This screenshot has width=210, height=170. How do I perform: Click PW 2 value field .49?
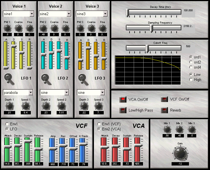point(43,35)
